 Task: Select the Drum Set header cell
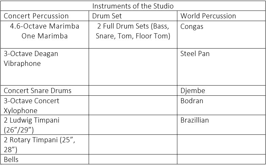coord(133,16)
